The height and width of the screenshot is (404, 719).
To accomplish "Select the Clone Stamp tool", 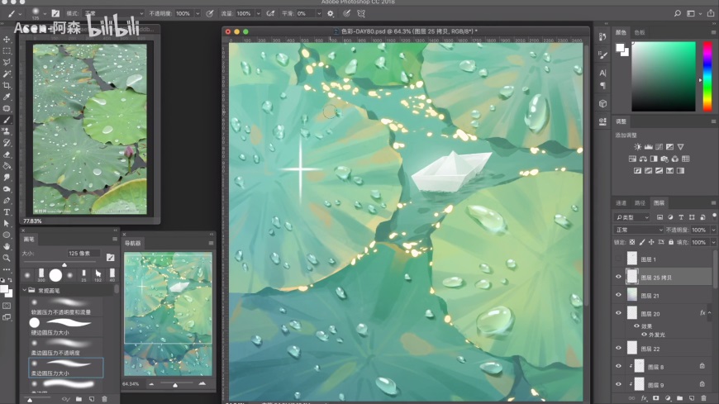I will tap(7, 131).
